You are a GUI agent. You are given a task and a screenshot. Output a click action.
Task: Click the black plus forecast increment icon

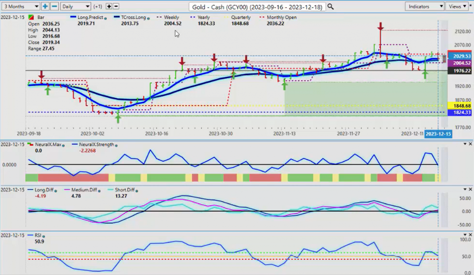[x=109, y=6]
